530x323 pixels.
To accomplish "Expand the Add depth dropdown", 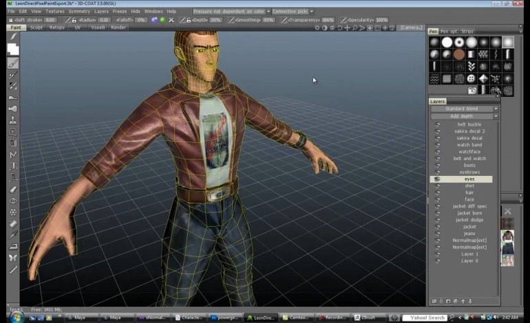I will [463, 116].
